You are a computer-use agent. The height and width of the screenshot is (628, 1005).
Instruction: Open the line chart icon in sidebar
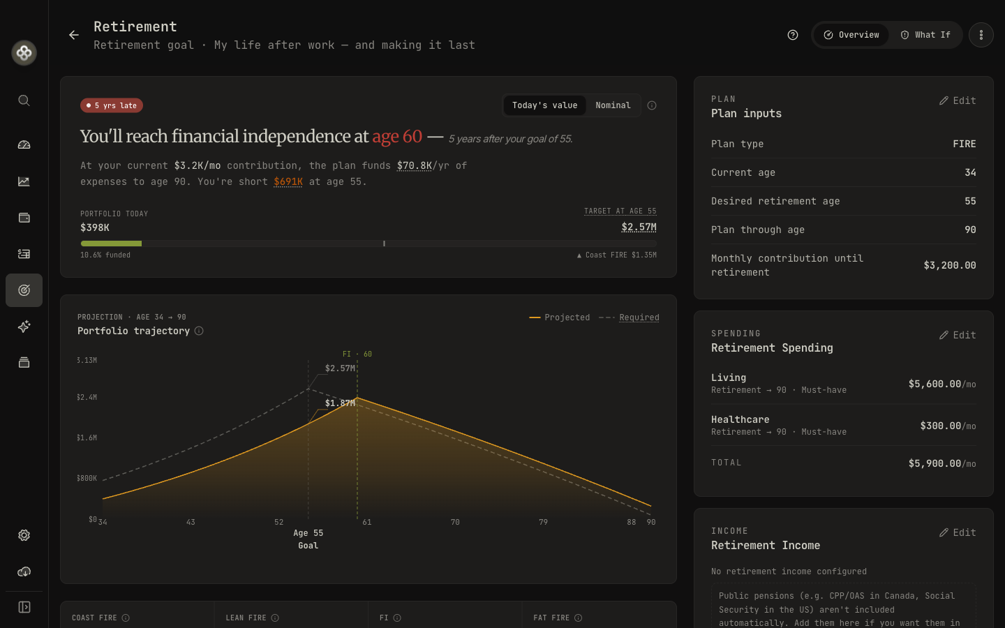pyautogui.click(x=24, y=181)
